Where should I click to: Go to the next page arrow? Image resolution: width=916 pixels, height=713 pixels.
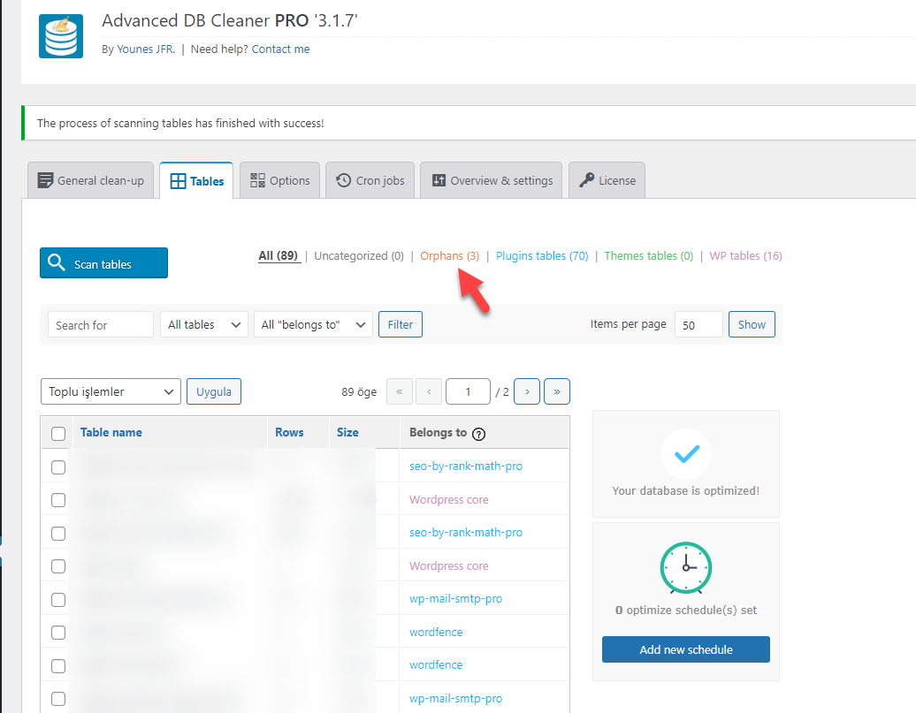(x=527, y=391)
